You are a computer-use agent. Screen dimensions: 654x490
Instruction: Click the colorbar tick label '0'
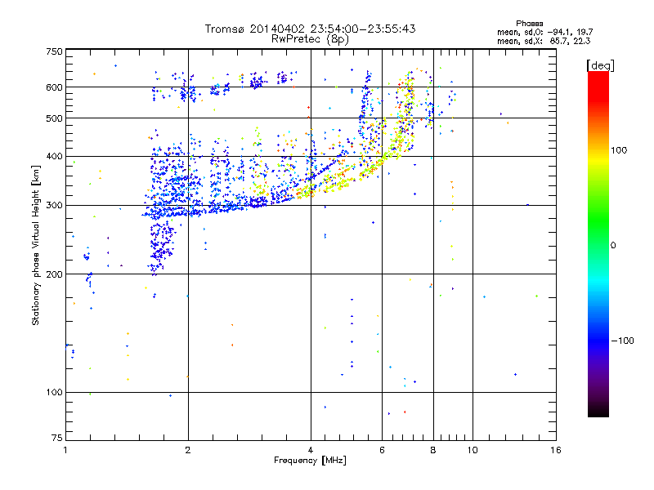click(x=613, y=246)
